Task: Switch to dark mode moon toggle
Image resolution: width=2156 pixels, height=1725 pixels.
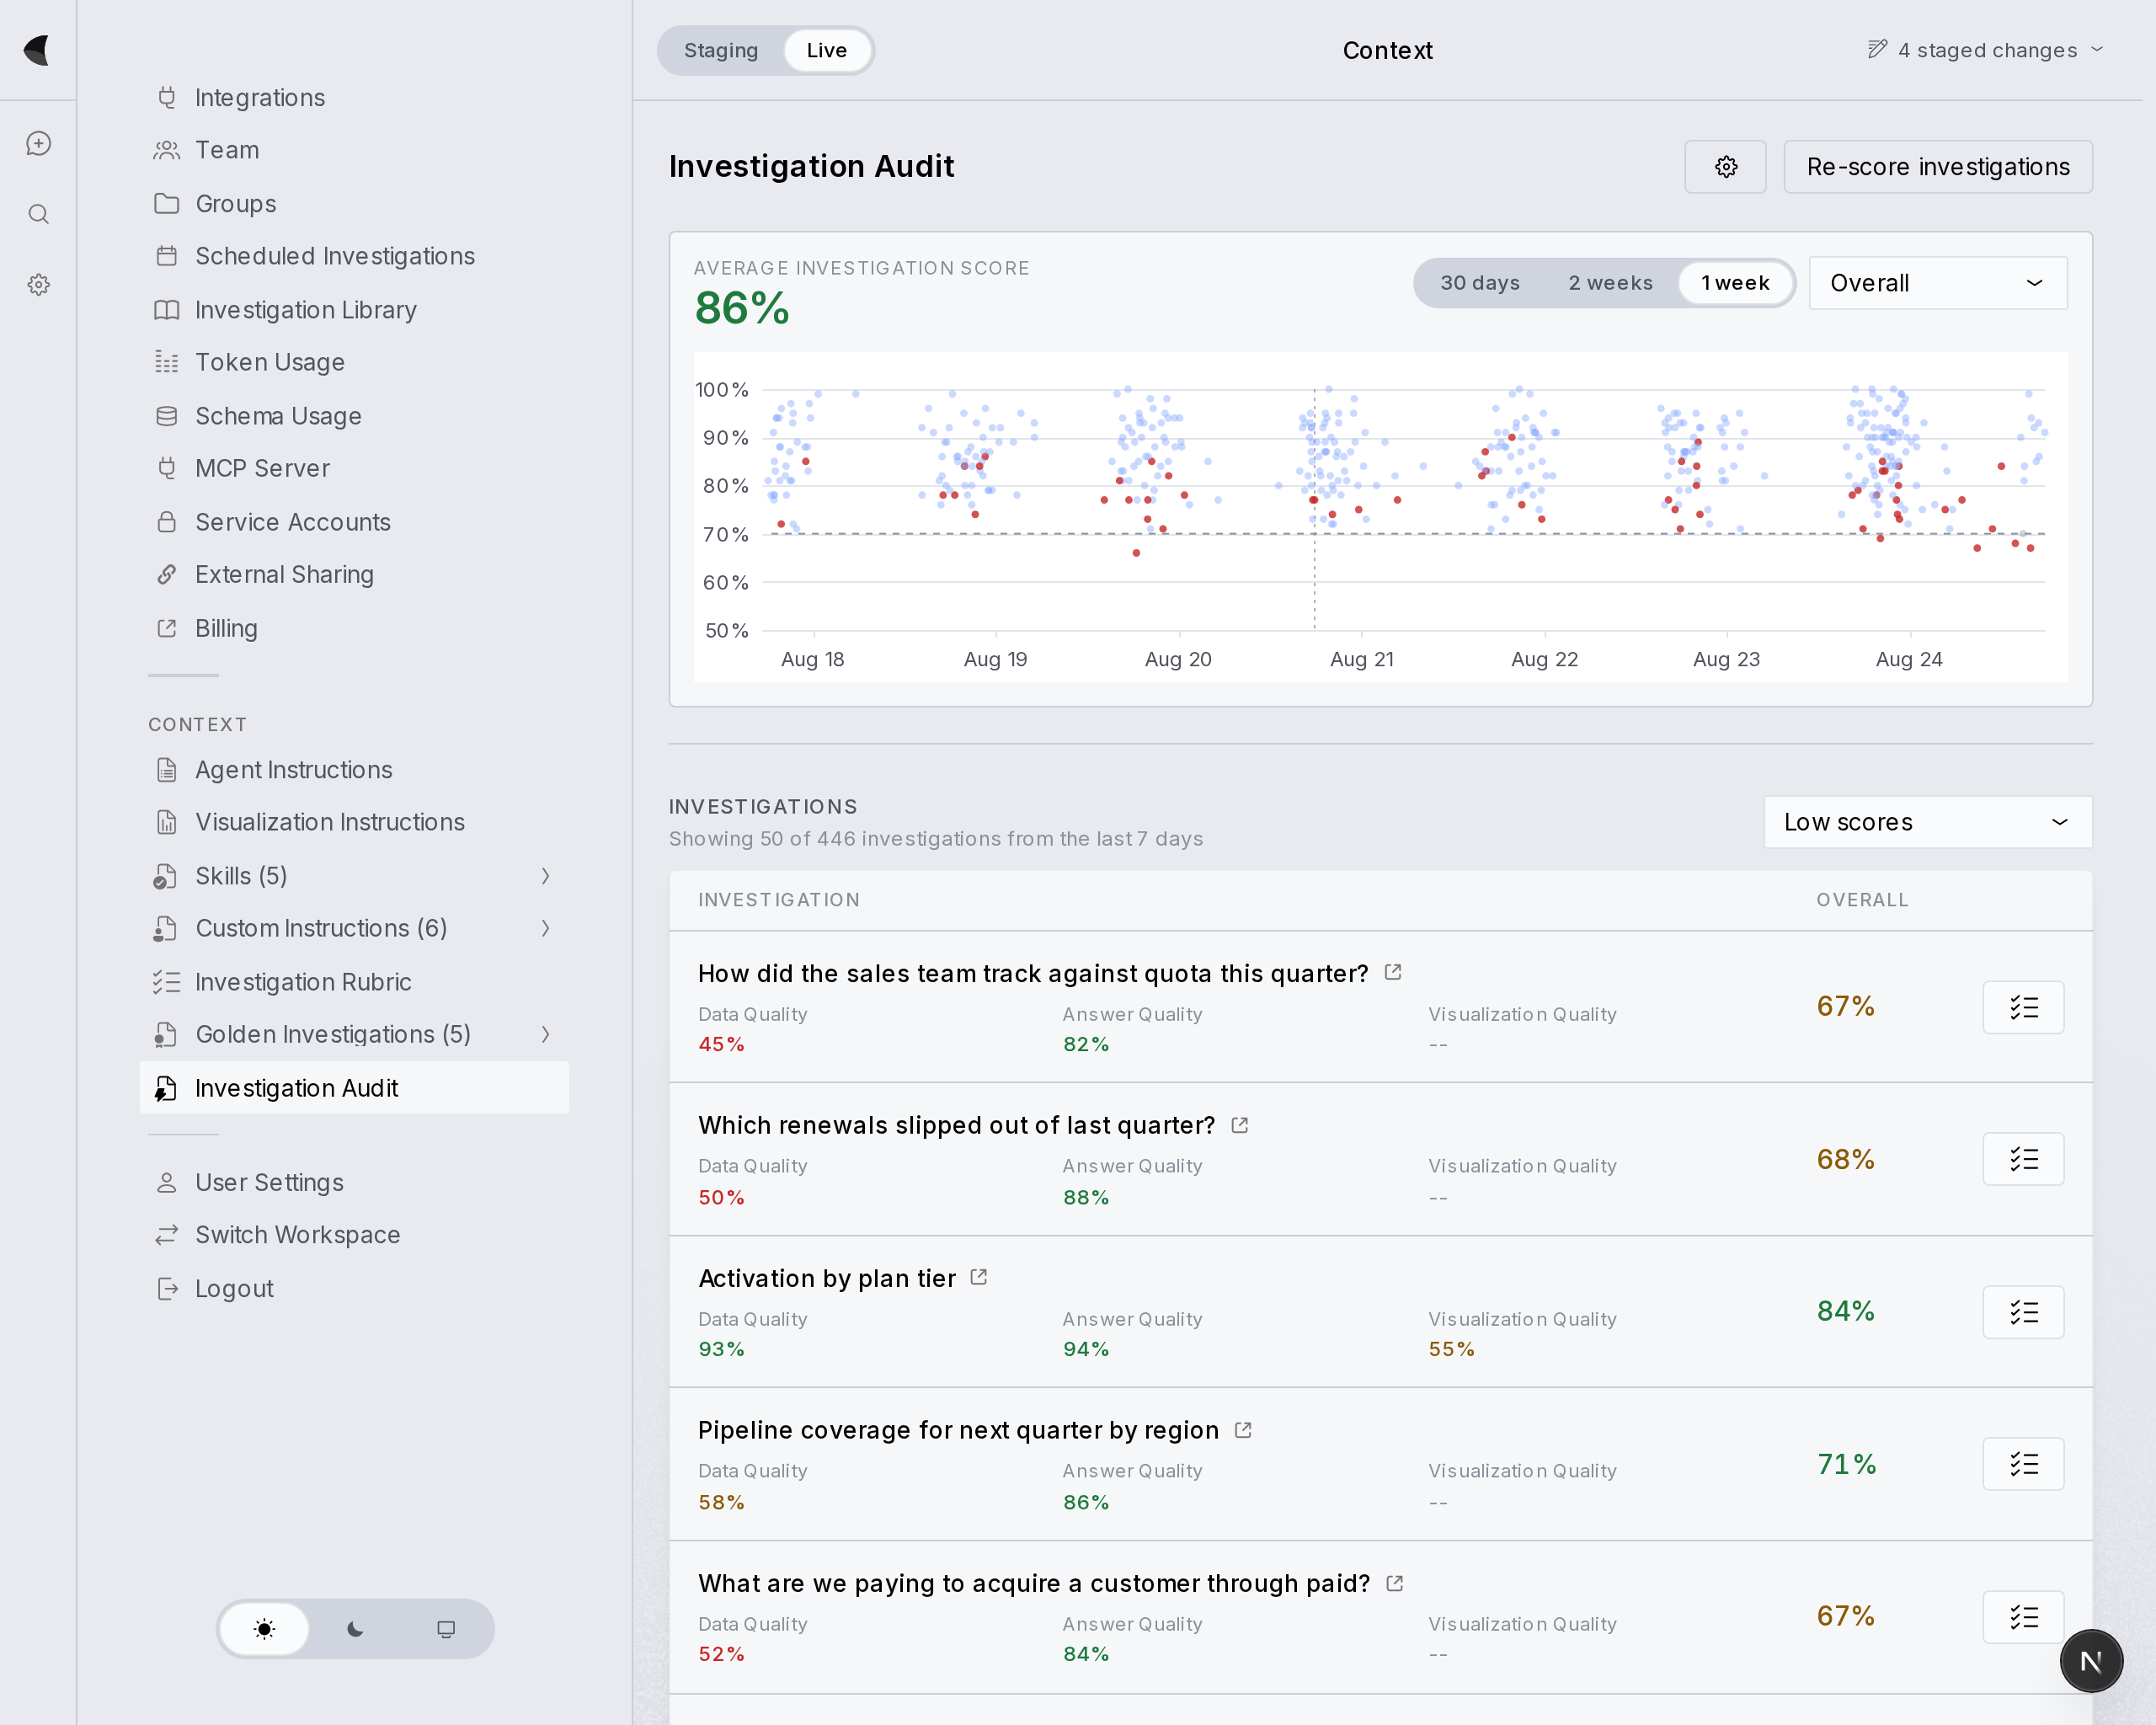Action: click(x=355, y=1629)
